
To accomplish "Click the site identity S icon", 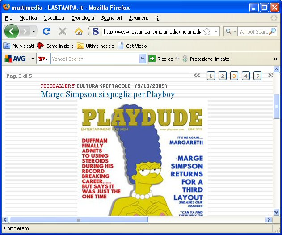I will click(95, 32).
